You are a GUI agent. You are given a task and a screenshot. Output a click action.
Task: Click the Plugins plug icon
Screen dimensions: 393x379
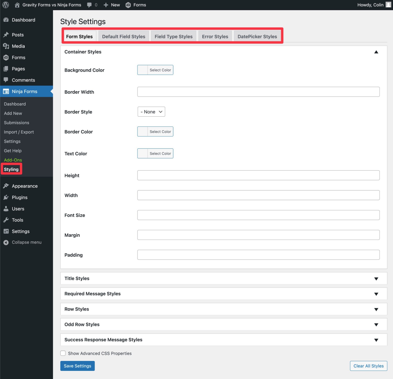click(6, 197)
